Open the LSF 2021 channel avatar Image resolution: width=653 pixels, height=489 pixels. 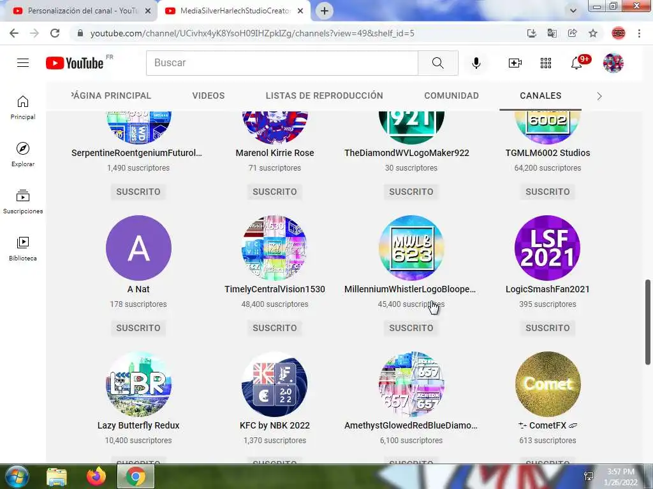(x=548, y=248)
